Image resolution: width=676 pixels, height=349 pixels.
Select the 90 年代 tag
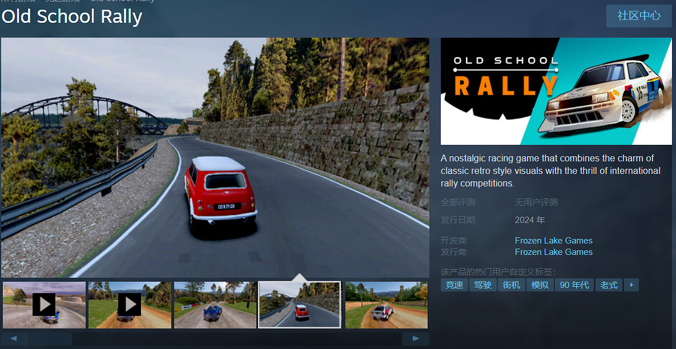coord(574,285)
